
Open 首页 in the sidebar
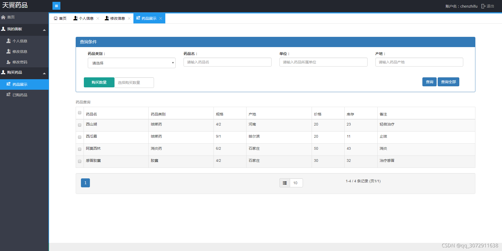coord(24,17)
